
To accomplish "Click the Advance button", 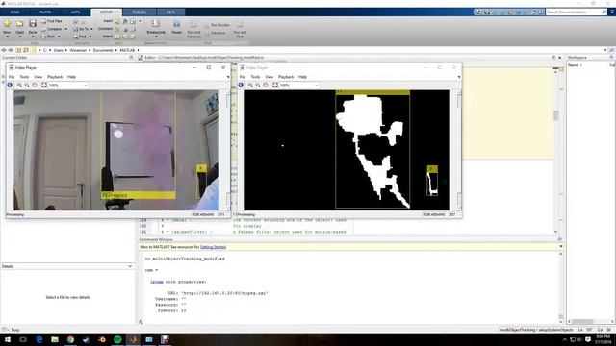I will 216,33.
